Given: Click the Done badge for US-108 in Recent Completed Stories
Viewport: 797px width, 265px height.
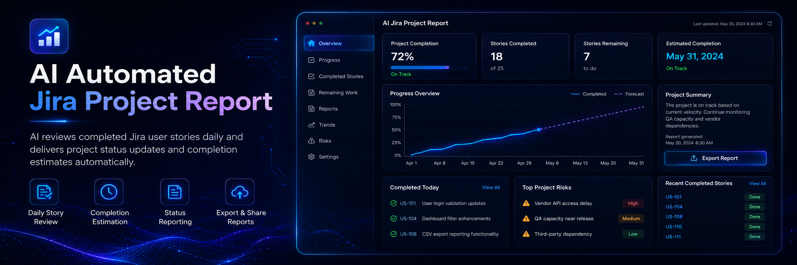Looking at the screenshot, I should (755, 217).
